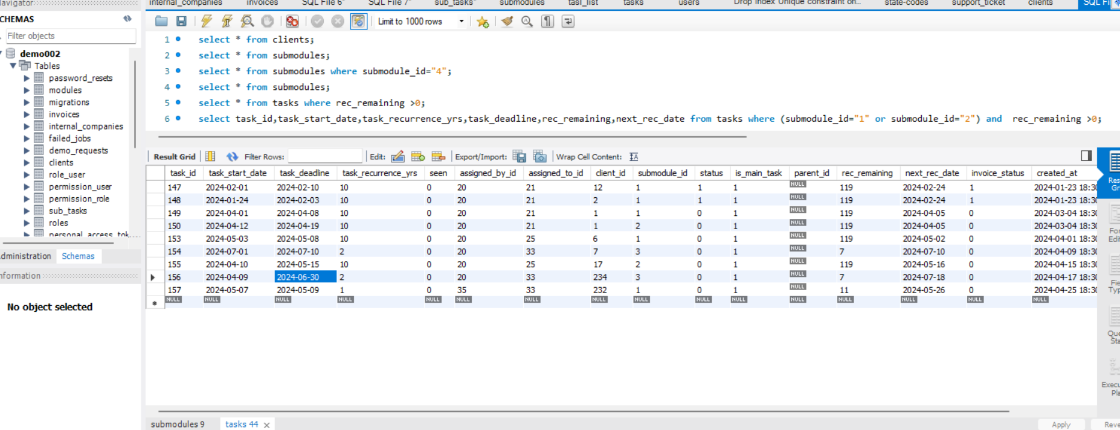
Task: Toggle Wrap Cell Content
Action: [634, 156]
